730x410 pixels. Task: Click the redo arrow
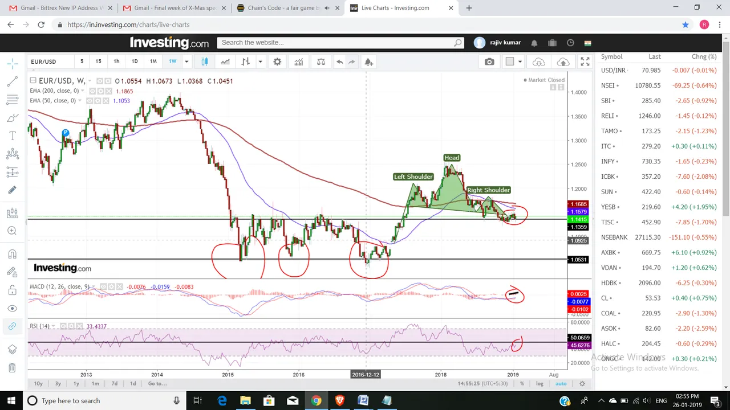[x=352, y=61]
